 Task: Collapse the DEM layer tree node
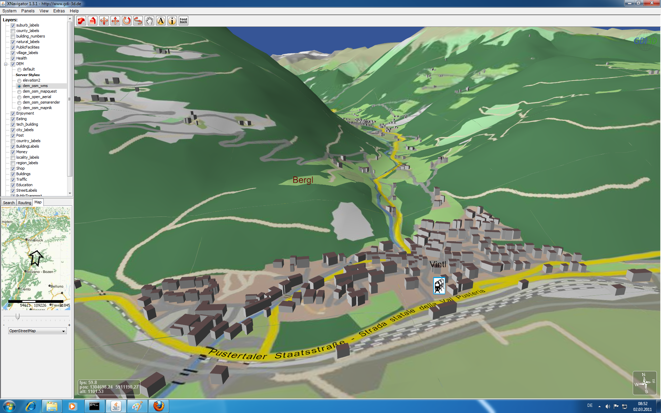tap(6, 64)
